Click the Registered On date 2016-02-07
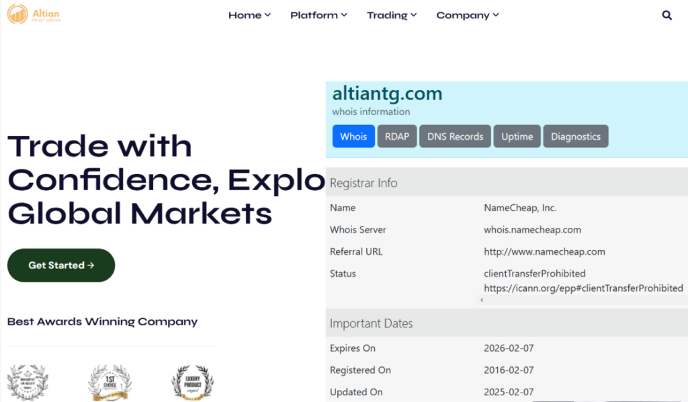688x402 pixels. click(509, 370)
